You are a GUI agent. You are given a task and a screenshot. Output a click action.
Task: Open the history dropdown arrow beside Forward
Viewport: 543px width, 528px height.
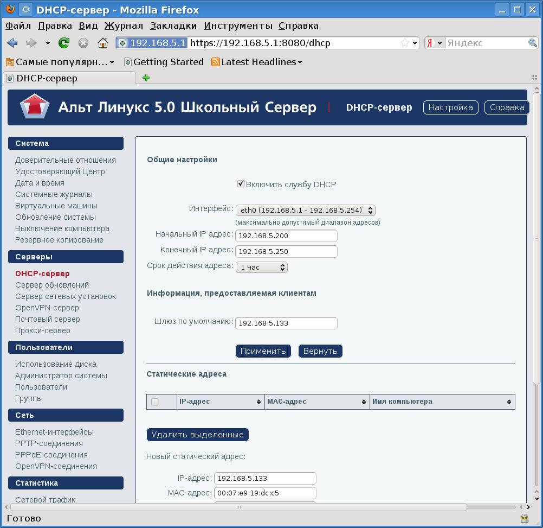pyautogui.click(x=48, y=43)
